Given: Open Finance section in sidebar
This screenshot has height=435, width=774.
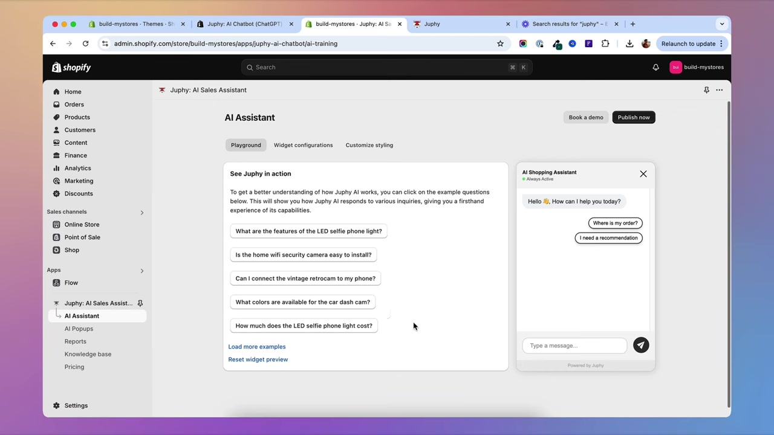Looking at the screenshot, I should pyautogui.click(x=76, y=155).
